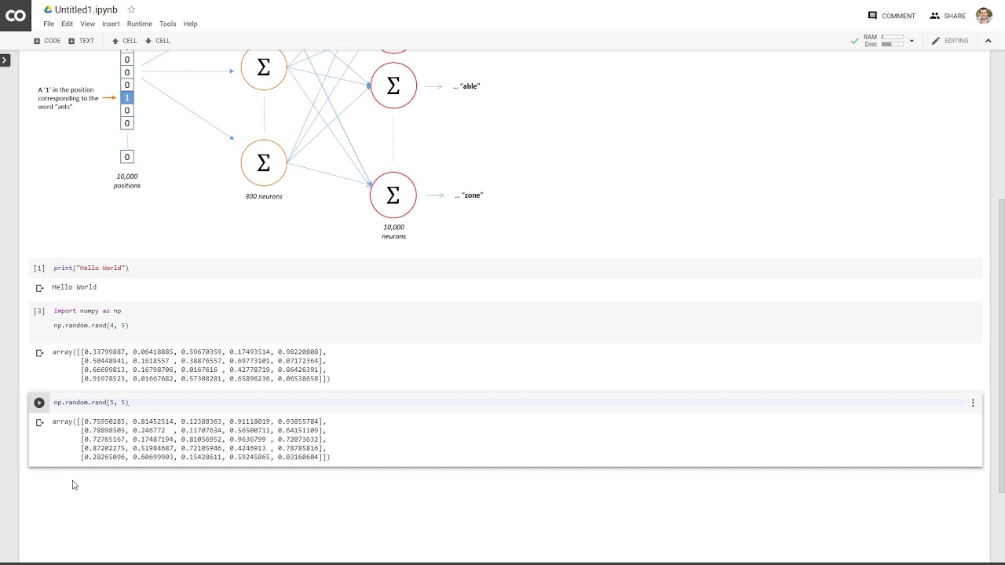1005x565 pixels.
Task: Open the user account avatar
Action: [984, 16]
